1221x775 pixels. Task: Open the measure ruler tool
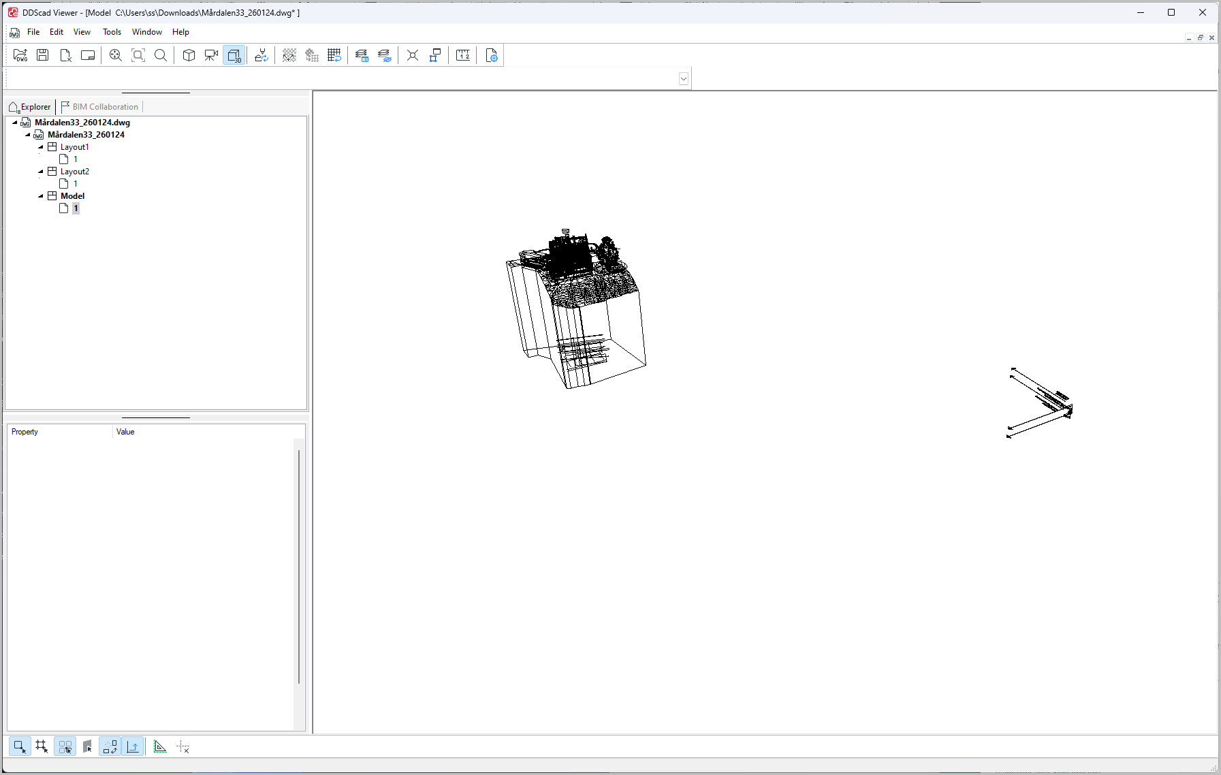pos(463,56)
